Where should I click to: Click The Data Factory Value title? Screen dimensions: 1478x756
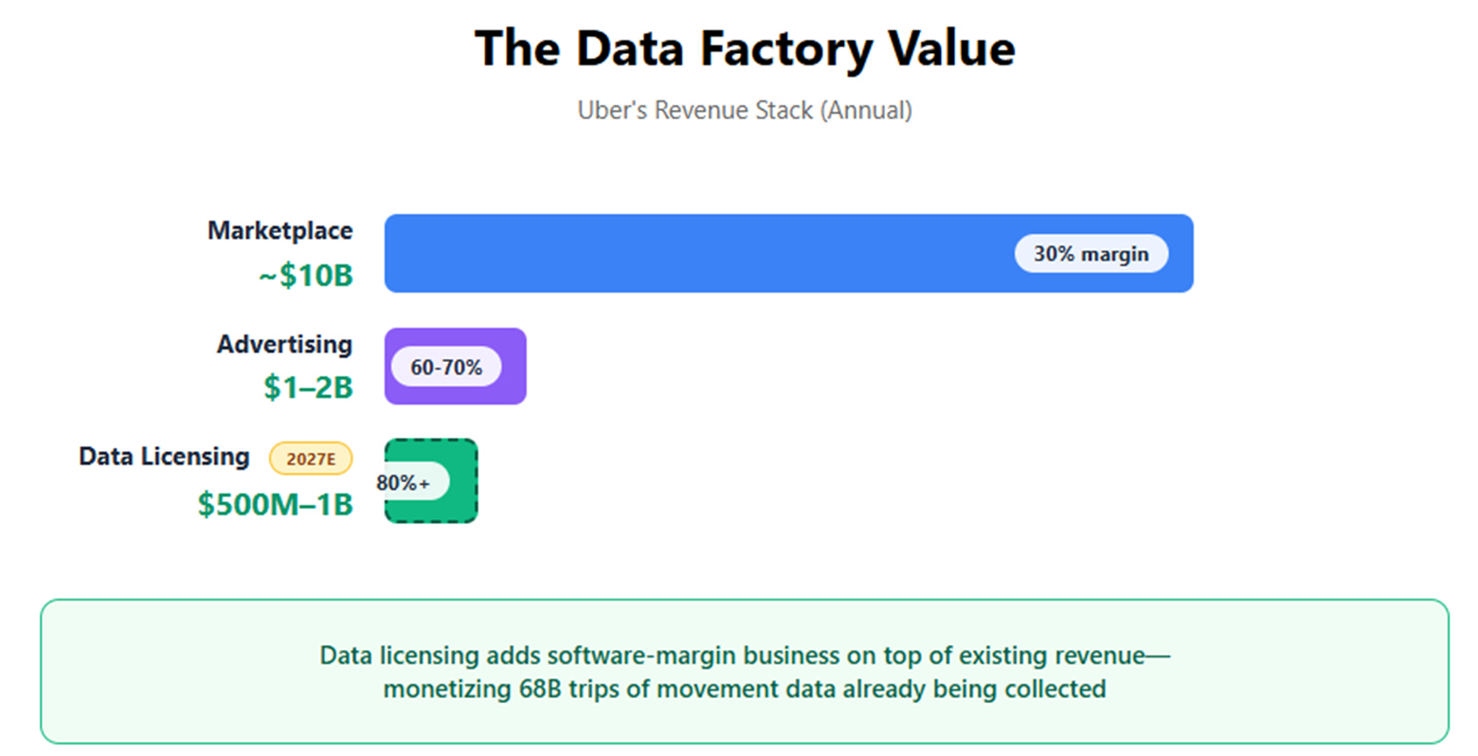pos(745,48)
